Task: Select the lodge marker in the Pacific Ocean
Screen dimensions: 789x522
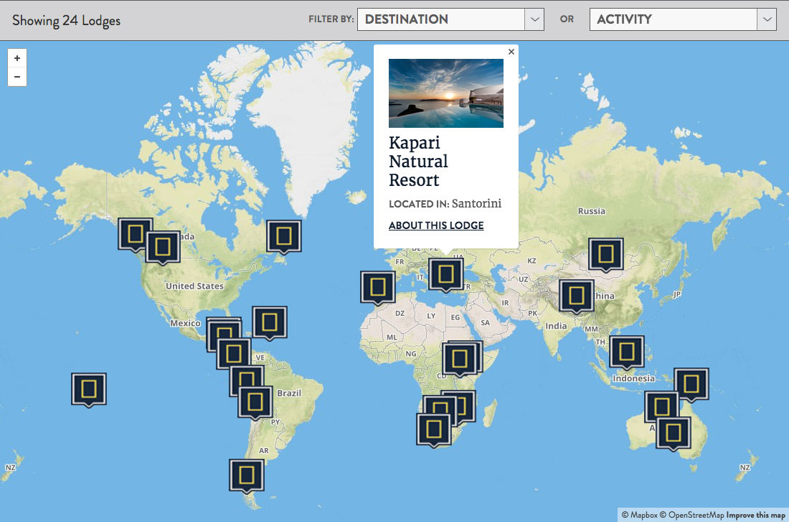Action: point(88,390)
